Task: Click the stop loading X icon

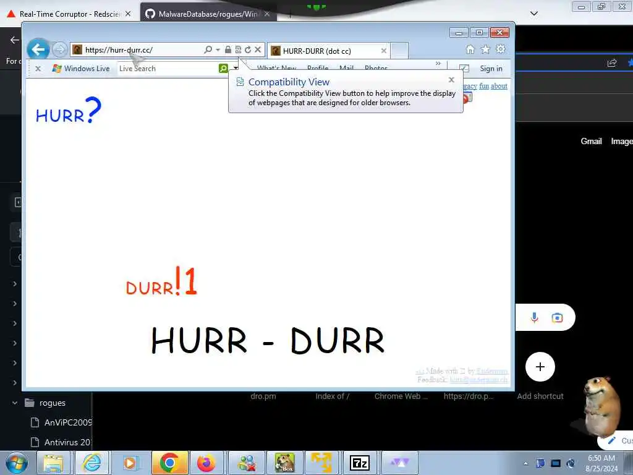Action: [x=258, y=49]
